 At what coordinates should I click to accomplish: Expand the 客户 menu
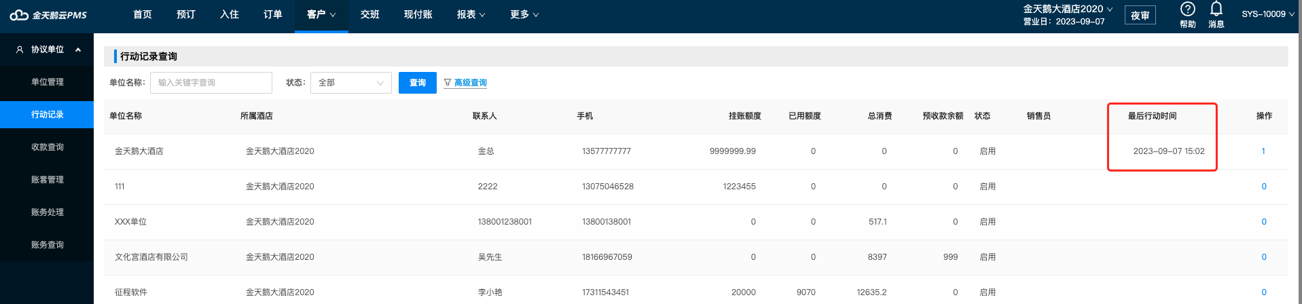[321, 15]
